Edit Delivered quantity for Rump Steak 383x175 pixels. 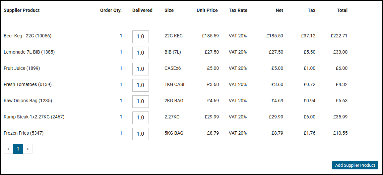coord(141,117)
